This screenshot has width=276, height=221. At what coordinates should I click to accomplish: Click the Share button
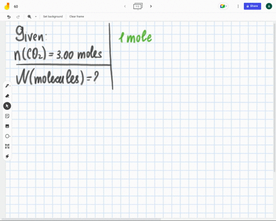[252, 6]
